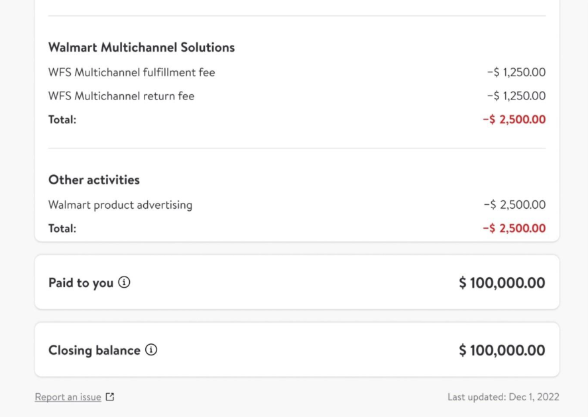Click the product advertising amount -$2,500.00

(515, 205)
